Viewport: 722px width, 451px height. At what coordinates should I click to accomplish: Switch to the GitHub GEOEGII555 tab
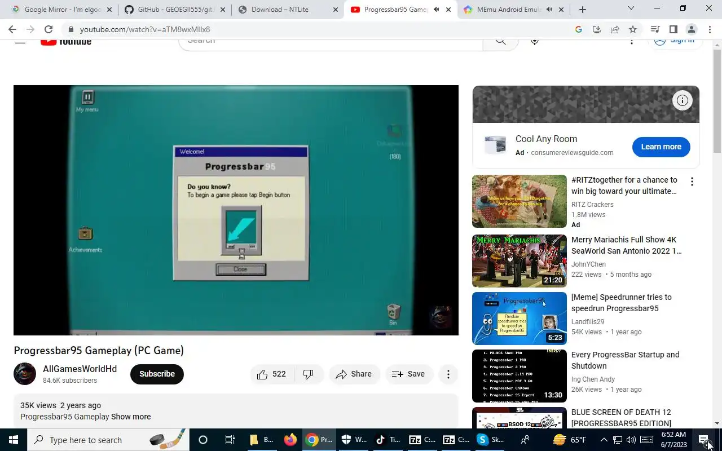(175, 10)
